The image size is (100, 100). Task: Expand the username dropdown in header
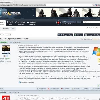[x=69, y=22]
